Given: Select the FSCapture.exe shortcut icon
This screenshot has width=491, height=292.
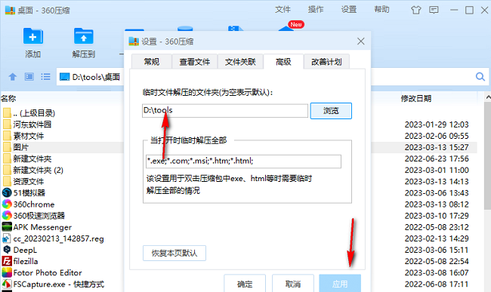Looking at the screenshot, I should point(7,284).
